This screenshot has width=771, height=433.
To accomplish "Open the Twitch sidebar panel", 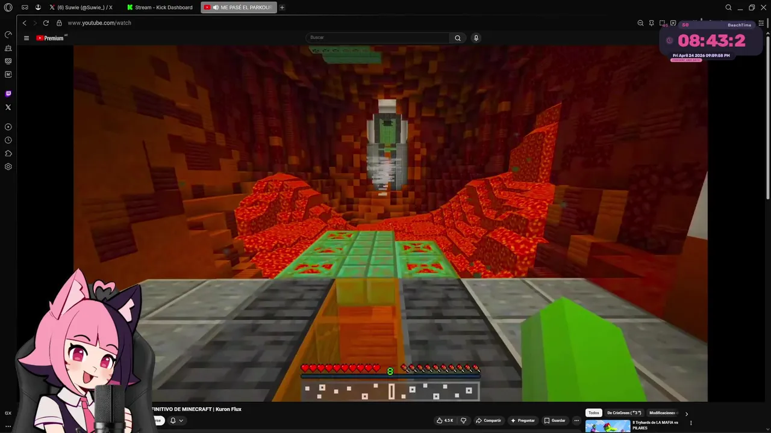I will point(8,94).
